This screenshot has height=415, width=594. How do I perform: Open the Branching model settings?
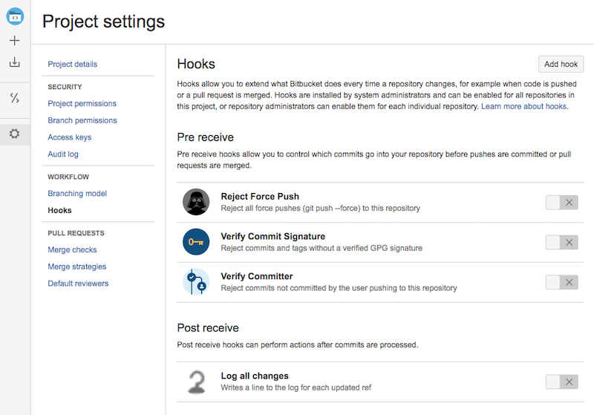pos(77,193)
